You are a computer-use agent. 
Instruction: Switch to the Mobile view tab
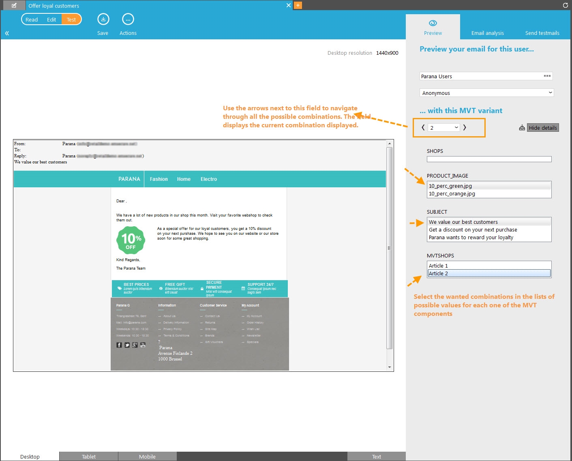[x=147, y=457]
